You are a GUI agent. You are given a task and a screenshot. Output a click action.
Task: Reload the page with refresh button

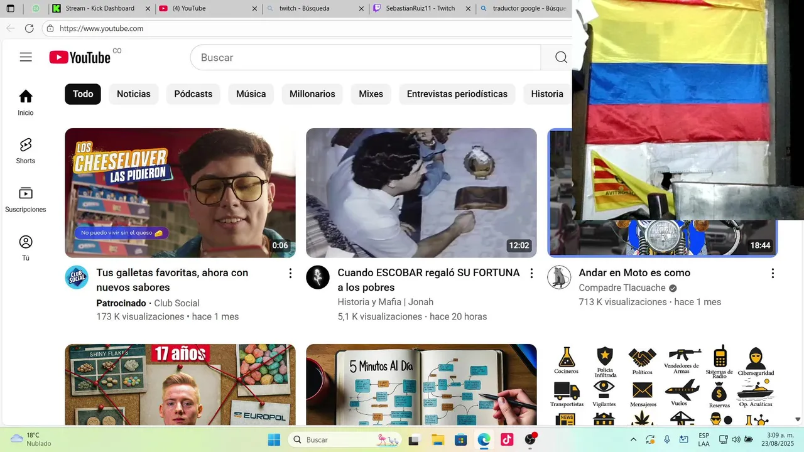pyautogui.click(x=29, y=28)
